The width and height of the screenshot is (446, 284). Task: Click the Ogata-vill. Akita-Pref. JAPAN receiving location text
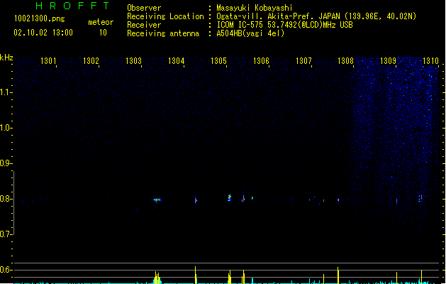pyautogui.click(x=316, y=16)
